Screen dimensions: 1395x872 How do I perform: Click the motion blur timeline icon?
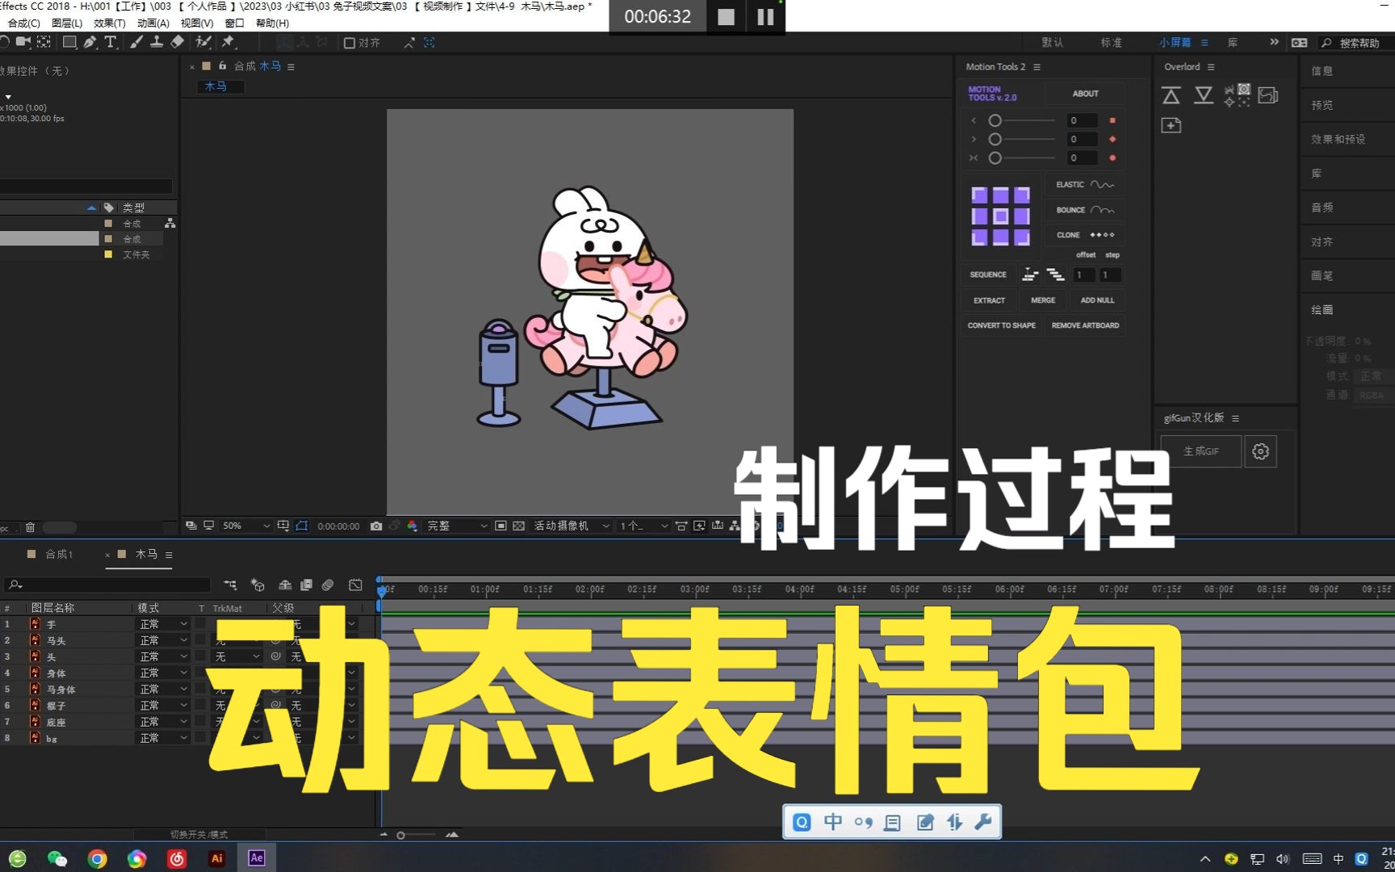(x=328, y=585)
